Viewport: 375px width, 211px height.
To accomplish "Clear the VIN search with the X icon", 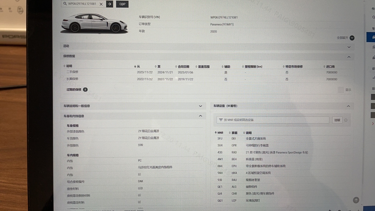I will click(101, 4).
